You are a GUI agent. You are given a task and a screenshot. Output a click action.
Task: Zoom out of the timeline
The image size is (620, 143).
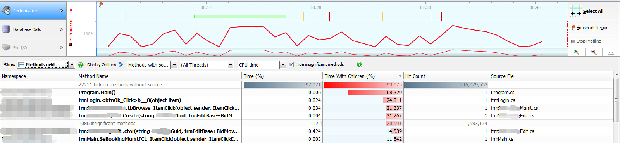click(594, 52)
